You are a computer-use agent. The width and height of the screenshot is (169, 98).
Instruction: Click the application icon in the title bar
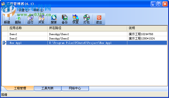point(3,4)
